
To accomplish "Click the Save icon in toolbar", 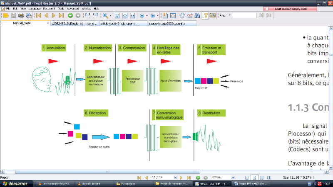I will click(x=13, y=15).
